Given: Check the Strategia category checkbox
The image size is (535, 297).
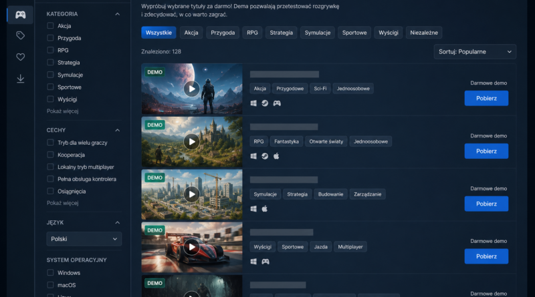Looking at the screenshot, I should 50,62.
